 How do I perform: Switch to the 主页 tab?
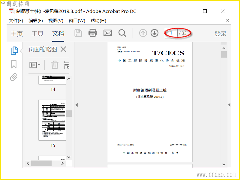pos(17,34)
